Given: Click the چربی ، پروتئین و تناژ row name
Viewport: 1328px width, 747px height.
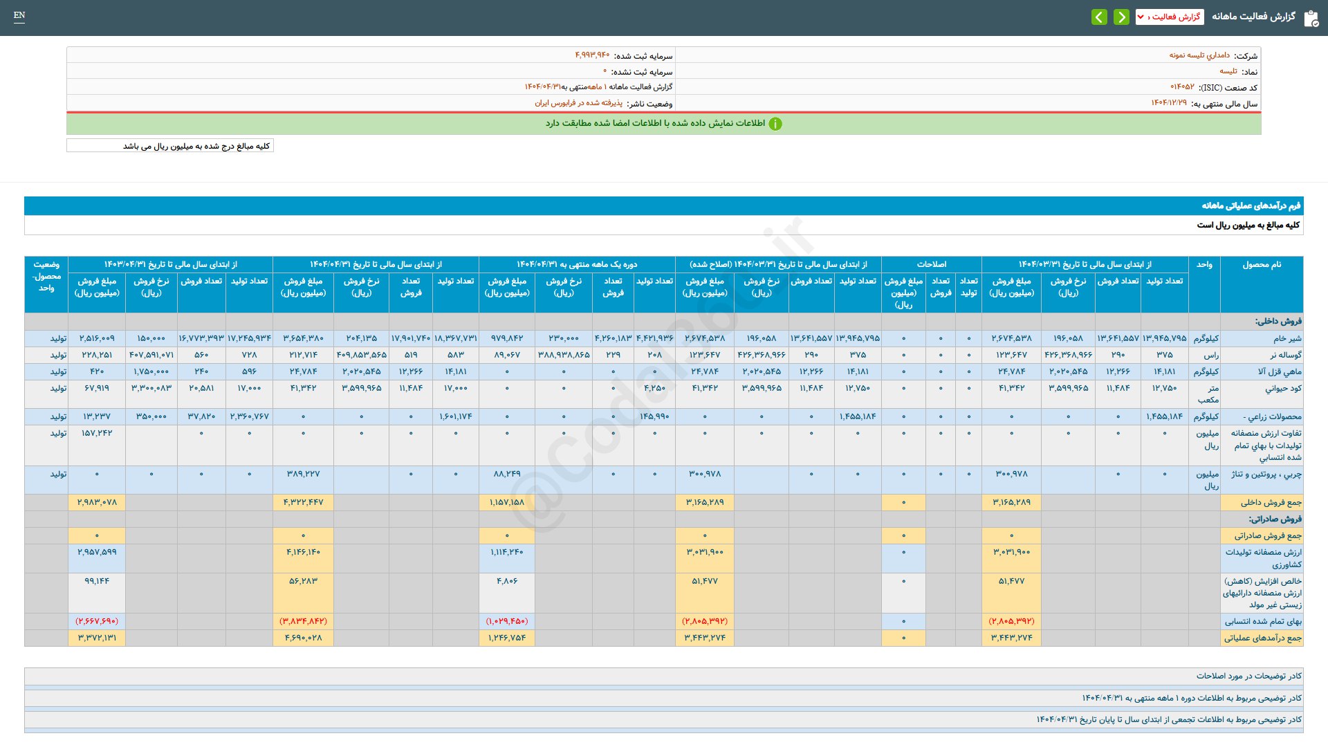Looking at the screenshot, I should click(x=1266, y=474).
